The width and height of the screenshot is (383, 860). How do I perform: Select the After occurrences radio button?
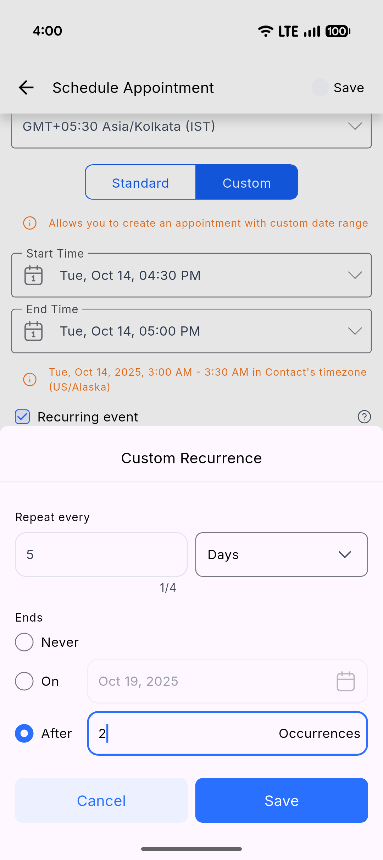click(x=24, y=733)
